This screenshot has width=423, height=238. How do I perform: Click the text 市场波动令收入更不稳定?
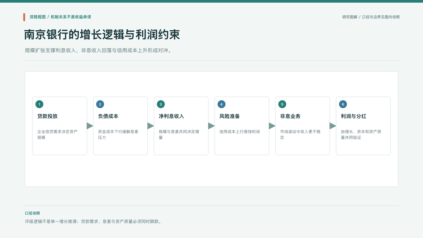click(300, 134)
